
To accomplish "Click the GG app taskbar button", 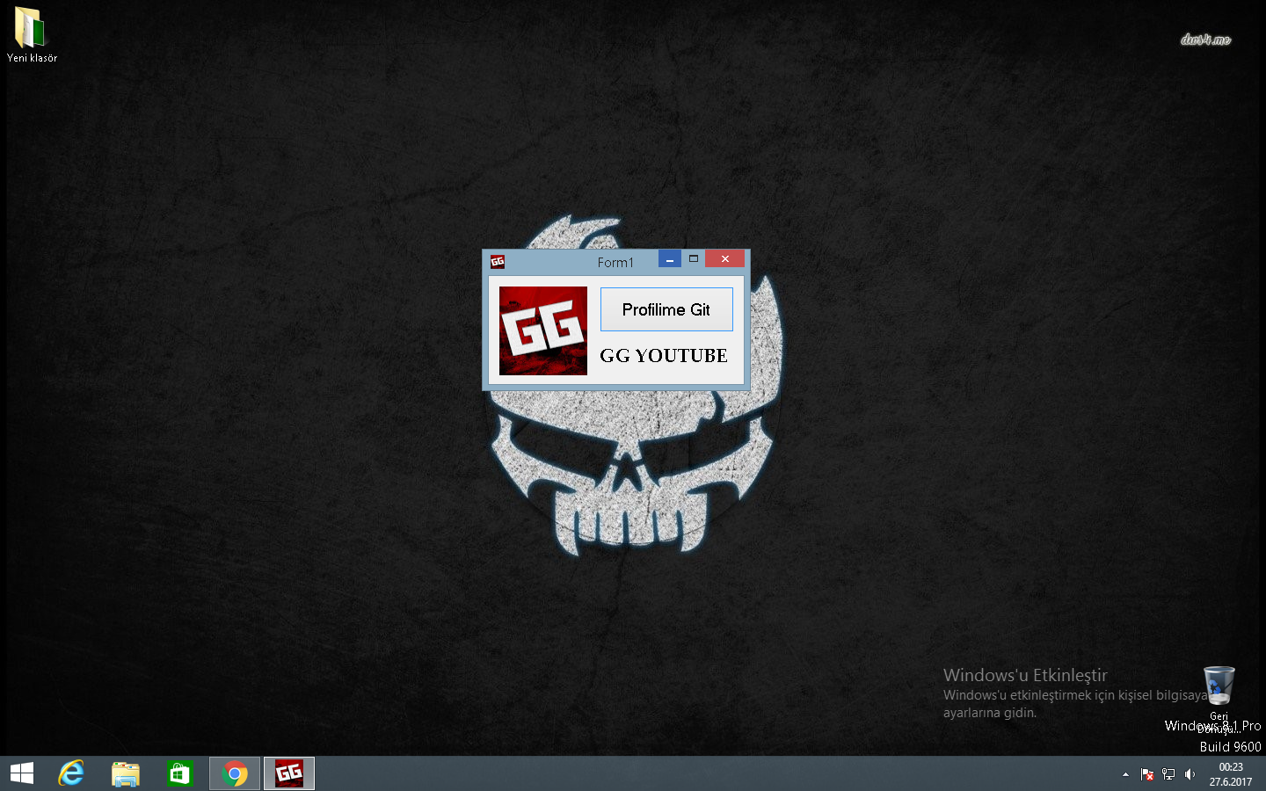I will tap(289, 773).
